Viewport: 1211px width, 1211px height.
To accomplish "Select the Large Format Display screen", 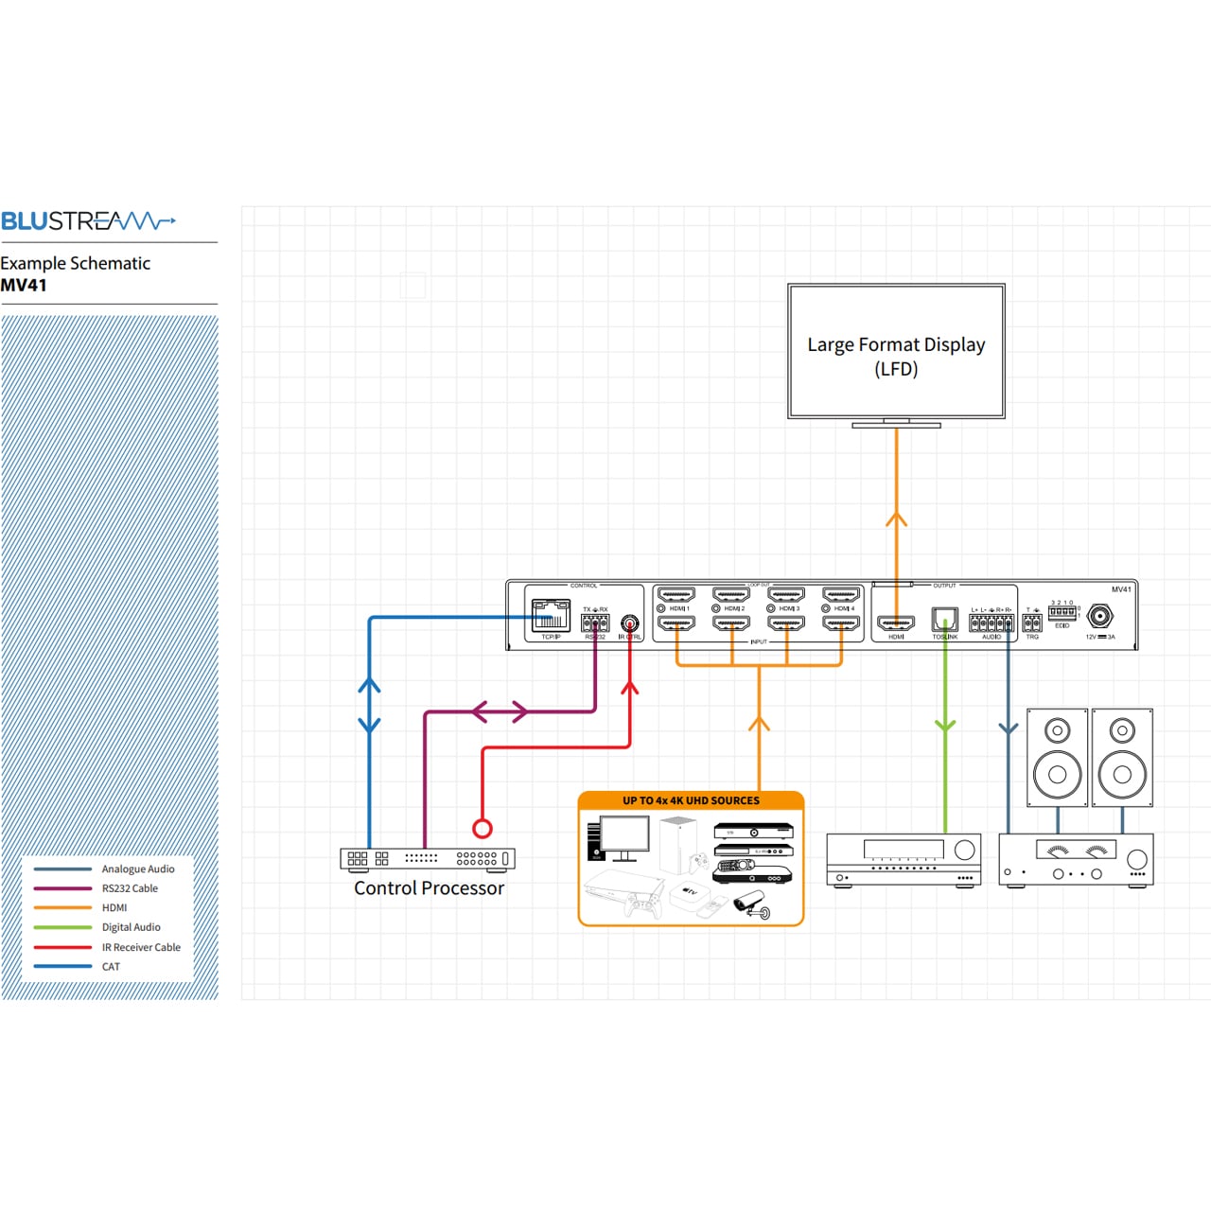I will (x=896, y=352).
